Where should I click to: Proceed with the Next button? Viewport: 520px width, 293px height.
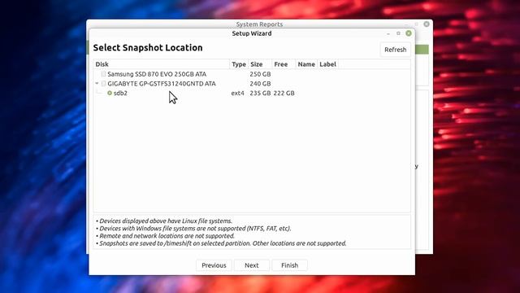tap(252, 265)
